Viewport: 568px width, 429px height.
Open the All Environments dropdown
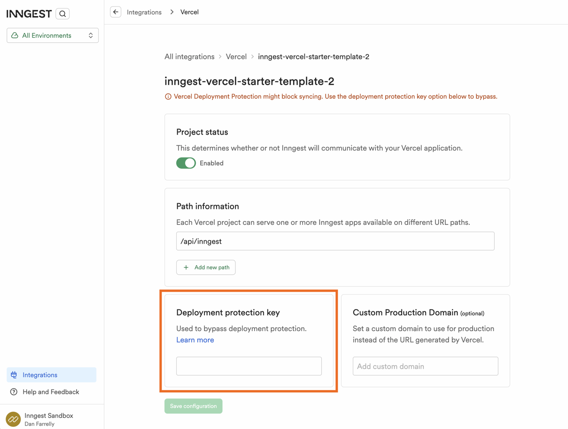pyautogui.click(x=53, y=35)
